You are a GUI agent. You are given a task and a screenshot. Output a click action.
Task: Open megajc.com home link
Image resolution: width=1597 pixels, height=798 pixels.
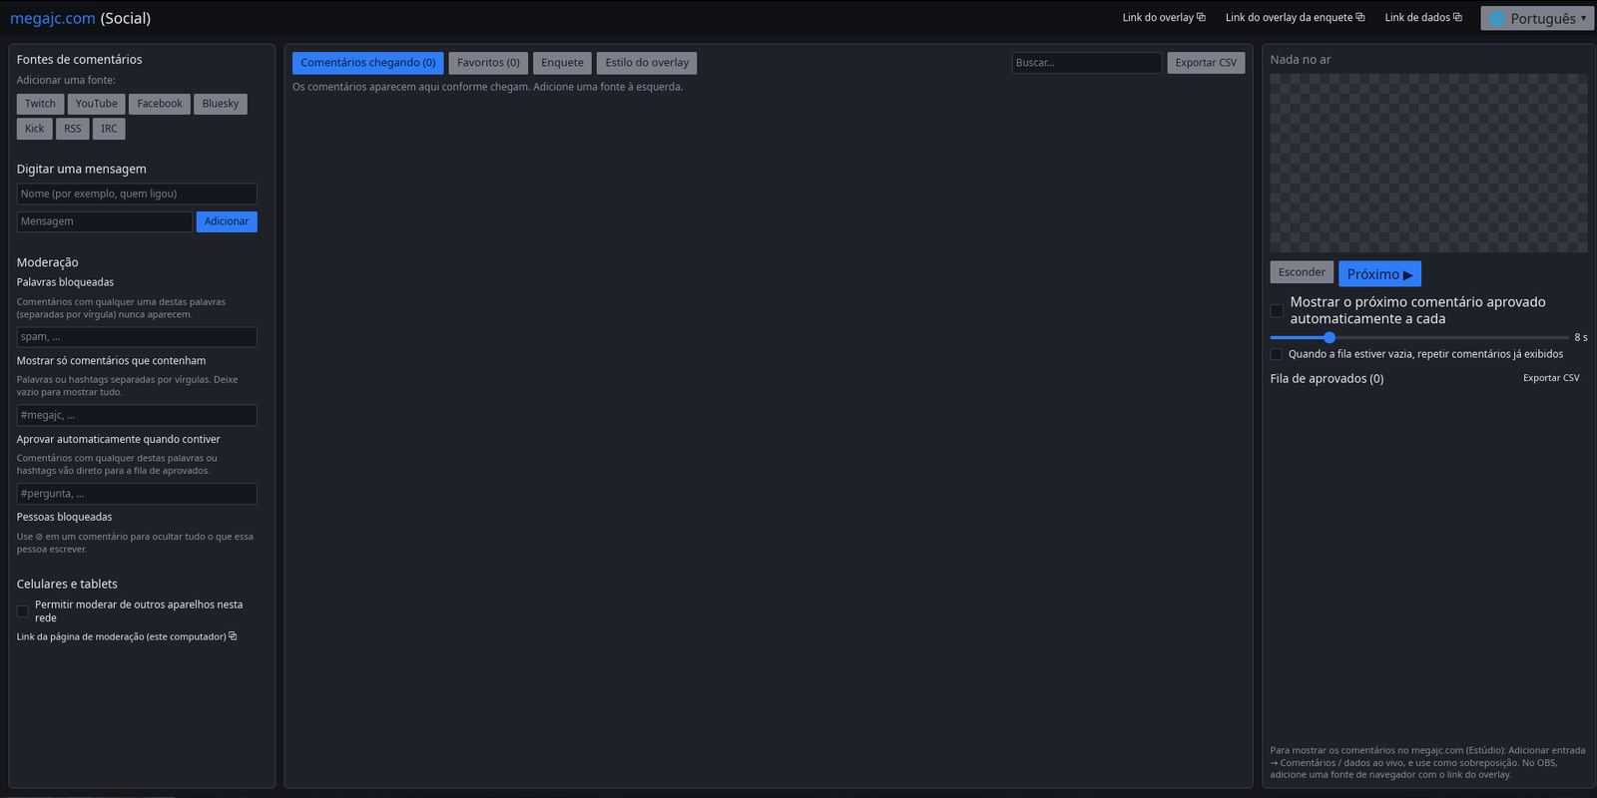click(x=53, y=18)
